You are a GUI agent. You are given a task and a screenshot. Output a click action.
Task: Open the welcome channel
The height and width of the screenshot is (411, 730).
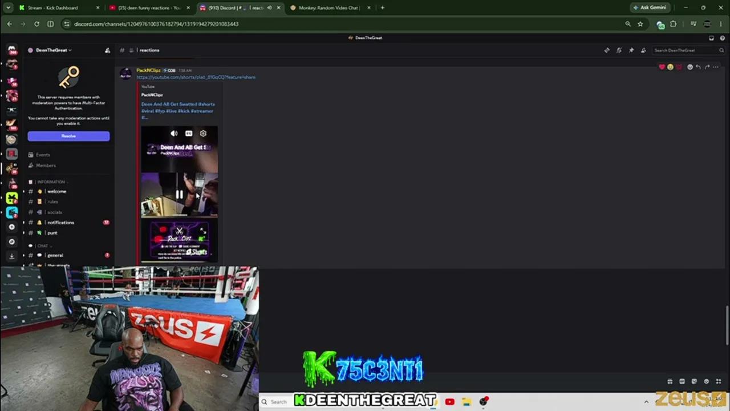[67, 191]
